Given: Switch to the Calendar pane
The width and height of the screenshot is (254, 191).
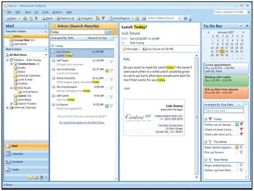Looking at the screenshot, I should click(x=26, y=154).
